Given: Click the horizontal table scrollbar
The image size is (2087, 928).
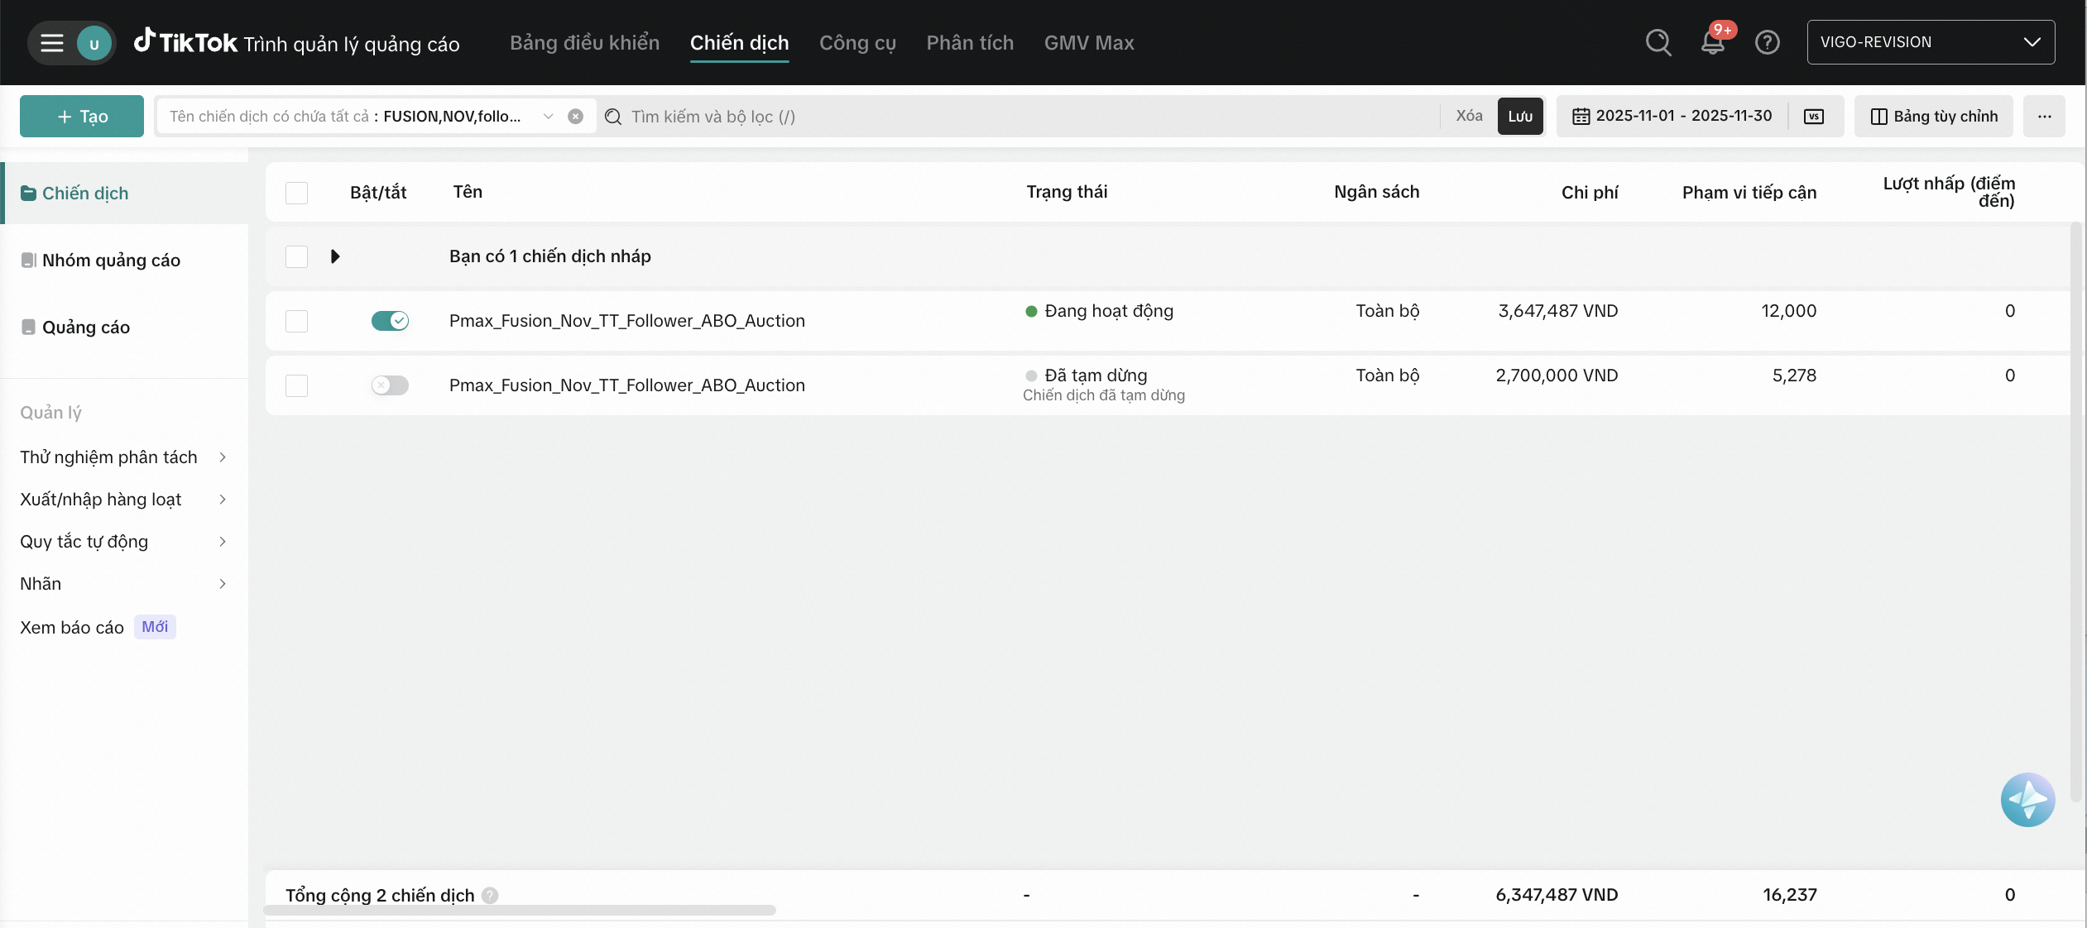Looking at the screenshot, I should click(x=520, y=910).
